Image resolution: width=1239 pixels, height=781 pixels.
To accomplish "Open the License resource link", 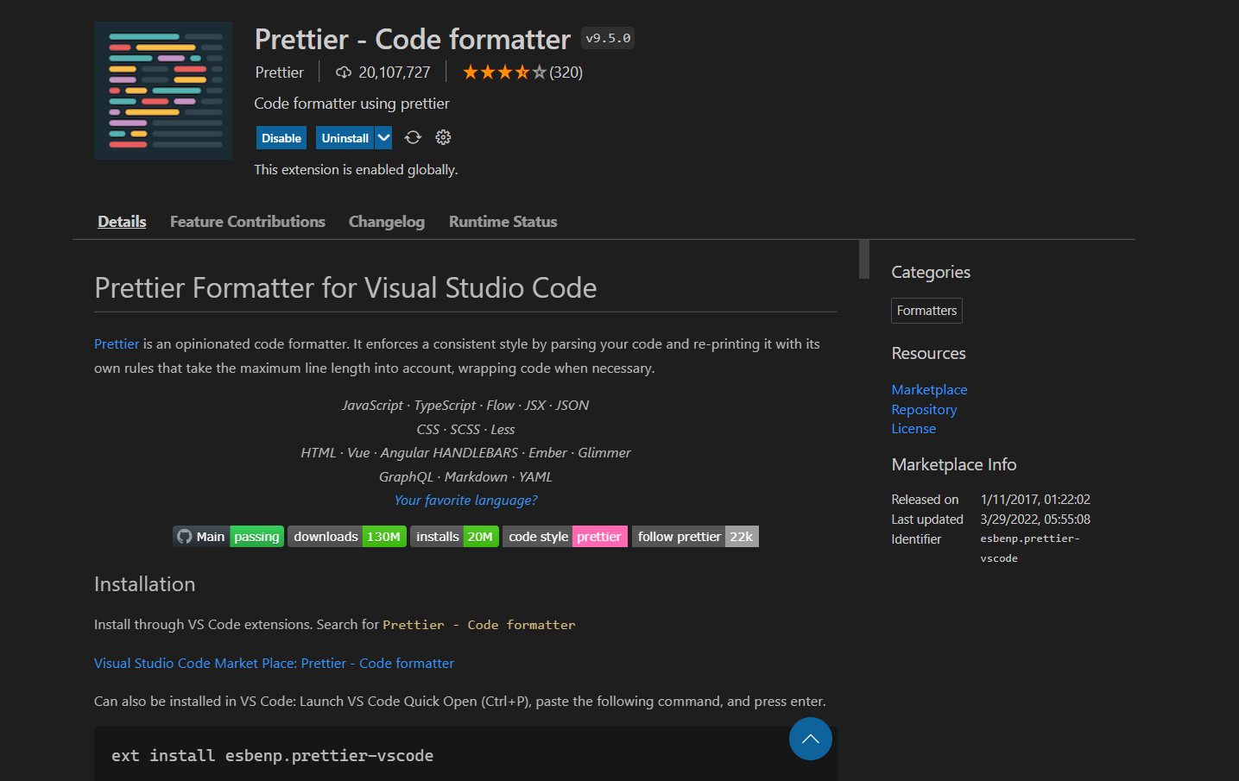I will tap(913, 429).
